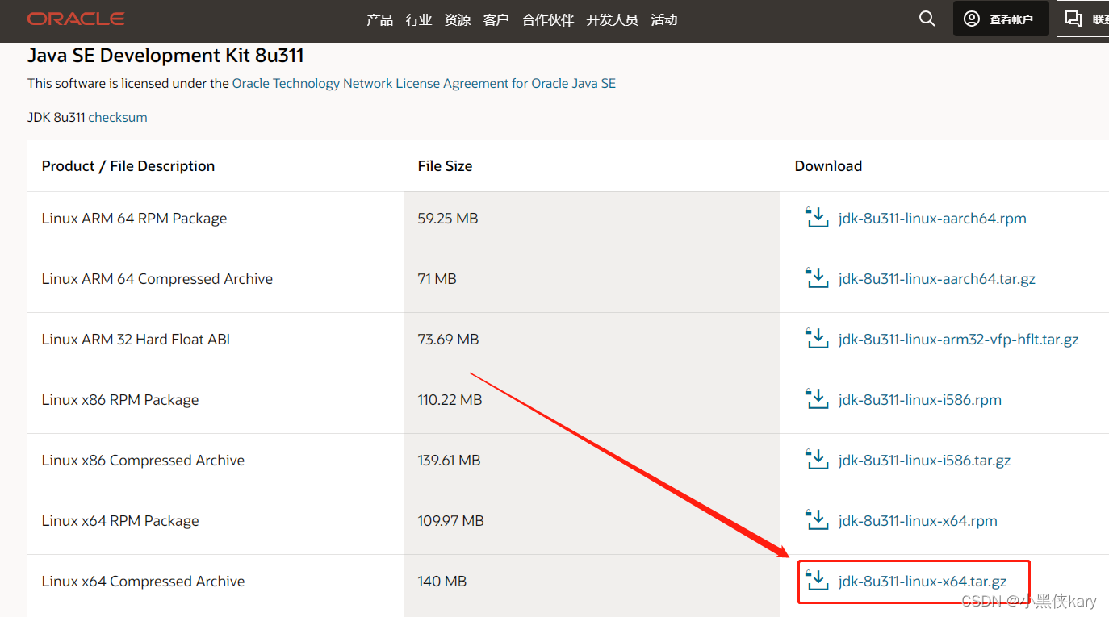
Task: Open the JDK 8u311 checksum link
Action: tap(118, 117)
